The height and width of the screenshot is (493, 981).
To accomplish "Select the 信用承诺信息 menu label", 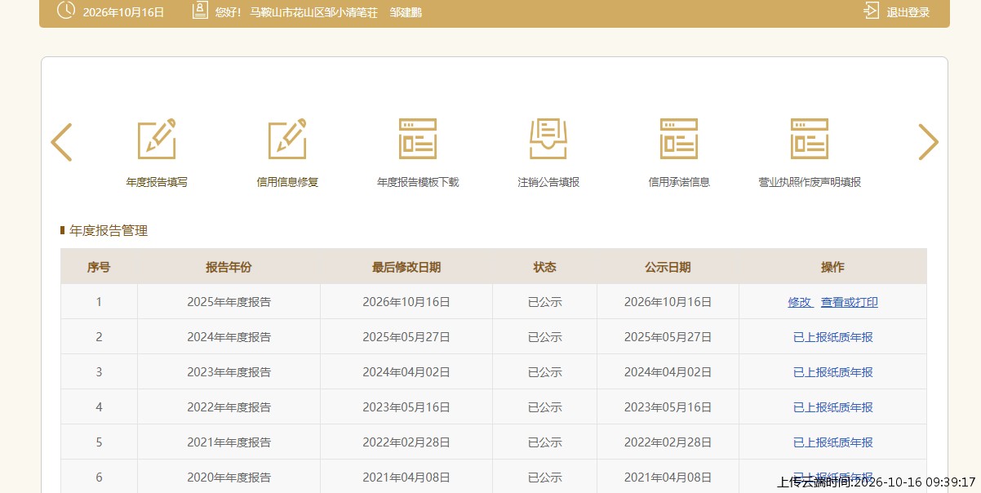I will 679,182.
